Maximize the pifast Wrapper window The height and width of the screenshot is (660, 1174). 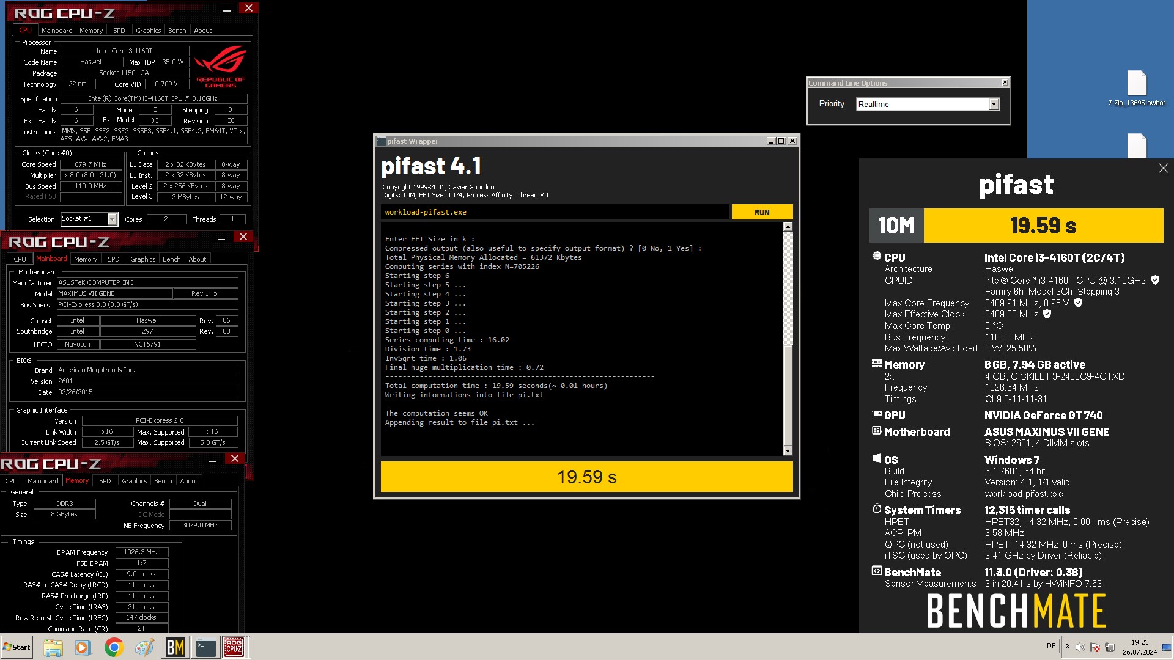coord(781,141)
